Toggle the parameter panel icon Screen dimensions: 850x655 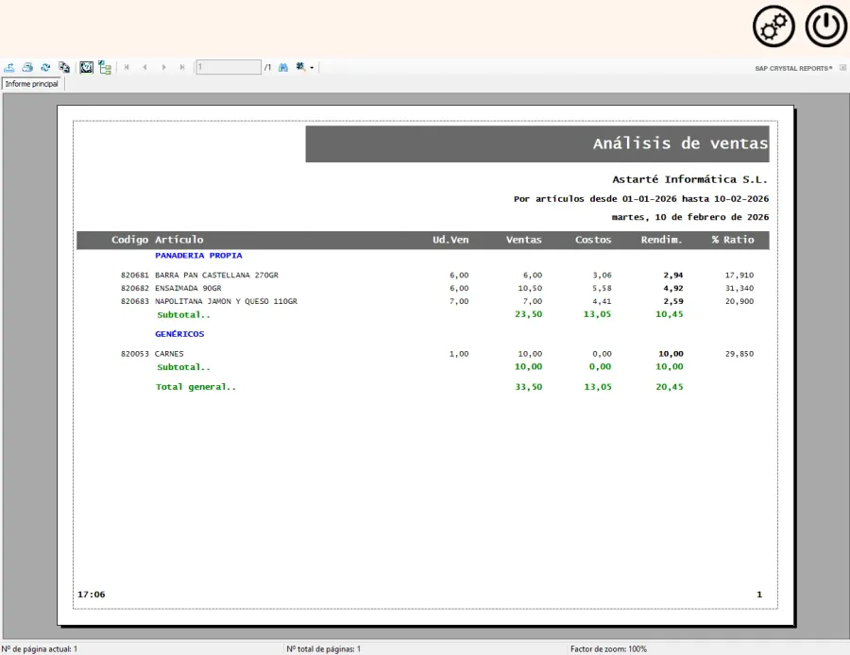86,67
